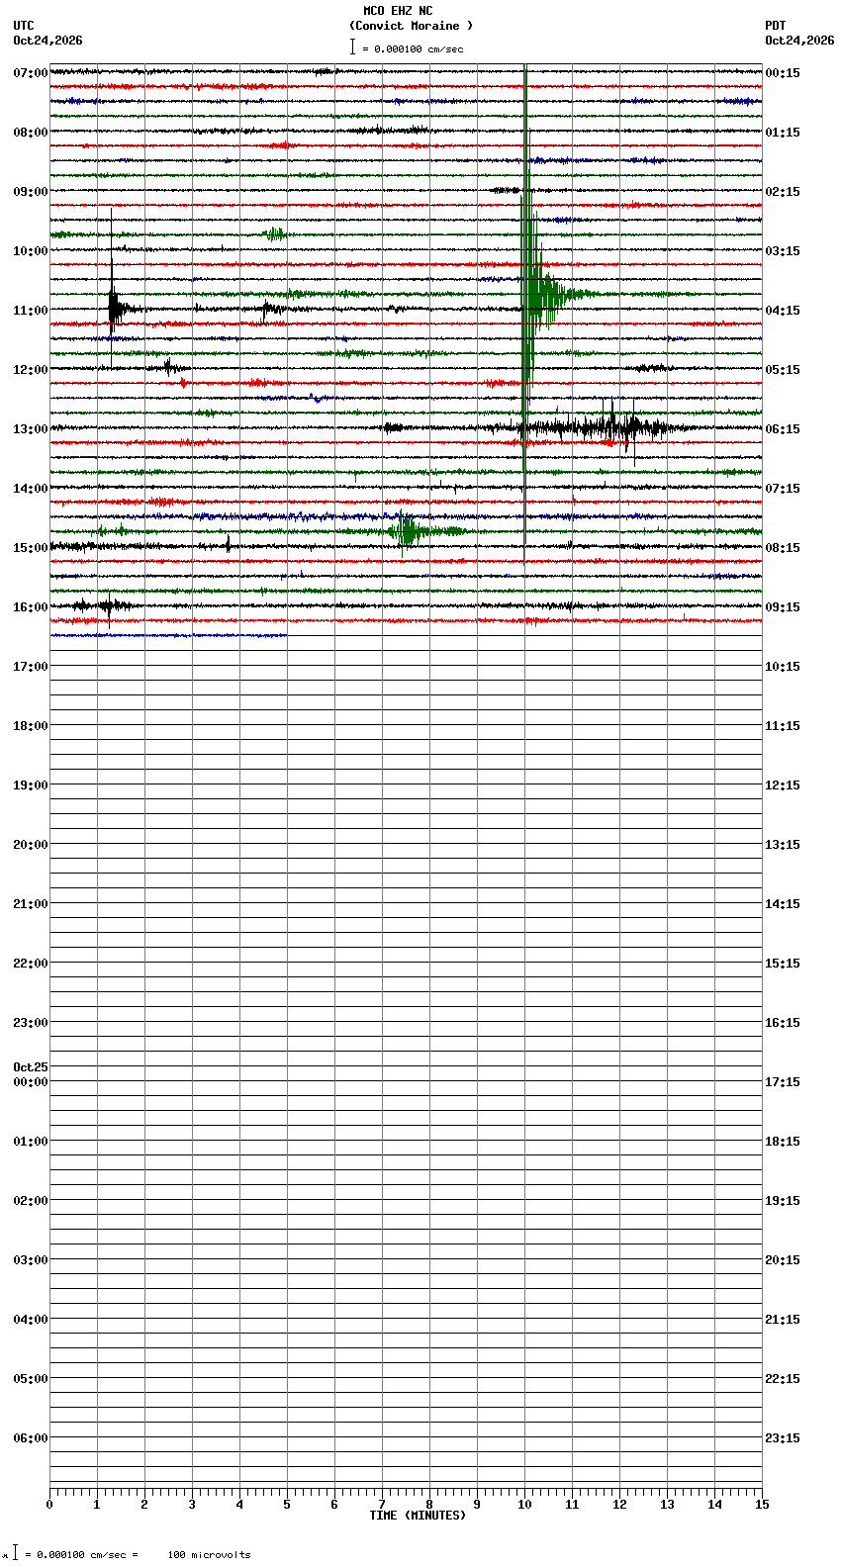Viewport: 841px width, 1567px height.
Task: Click the station title MCO EHZ NC
Action: click(398, 11)
